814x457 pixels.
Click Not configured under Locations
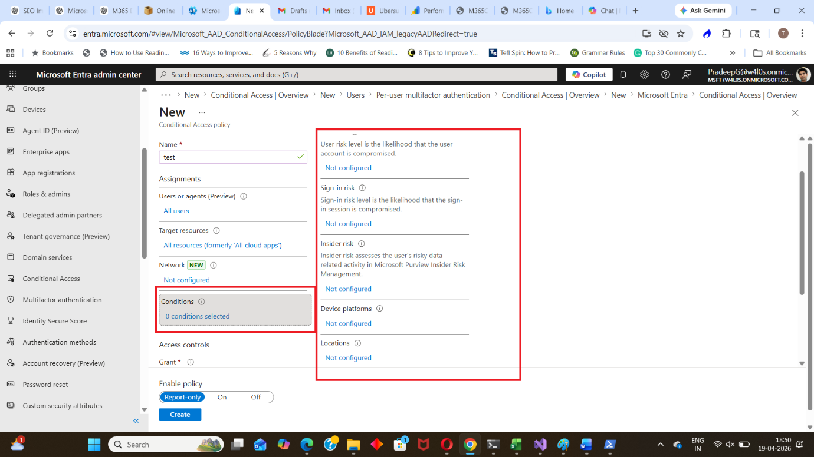348,358
